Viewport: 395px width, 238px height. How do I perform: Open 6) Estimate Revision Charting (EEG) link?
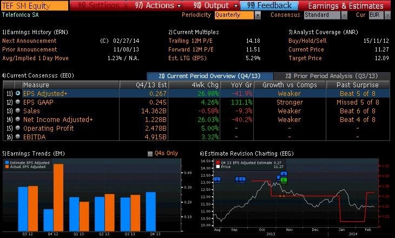(x=247, y=153)
